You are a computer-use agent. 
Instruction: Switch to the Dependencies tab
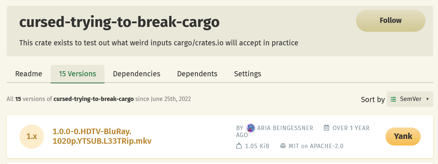click(137, 74)
